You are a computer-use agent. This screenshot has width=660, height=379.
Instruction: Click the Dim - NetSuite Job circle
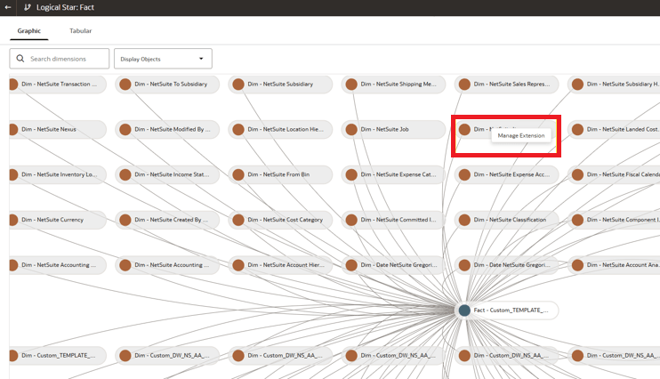click(351, 129)
